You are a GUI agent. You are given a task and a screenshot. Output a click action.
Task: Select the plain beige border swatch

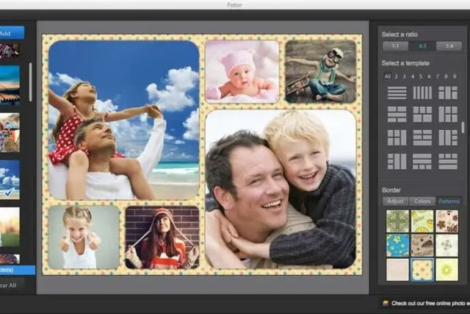pos(397,270)
